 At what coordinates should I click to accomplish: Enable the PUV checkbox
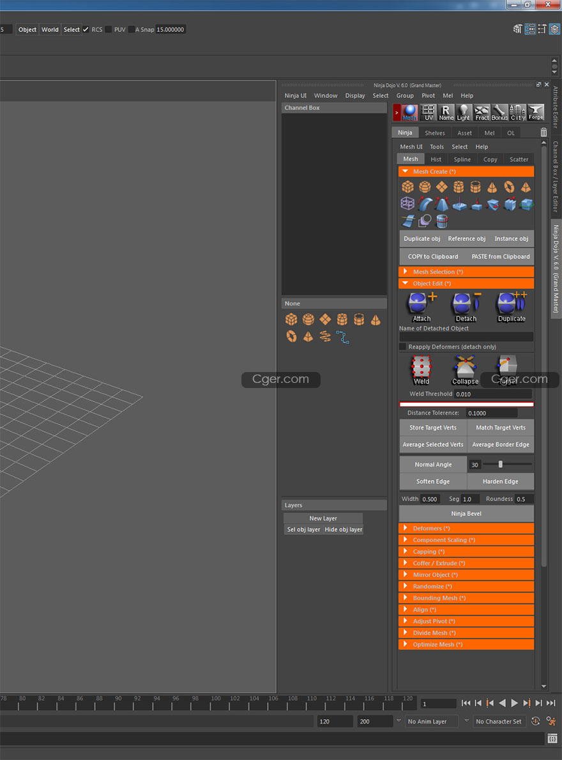(x=109, y=29)
